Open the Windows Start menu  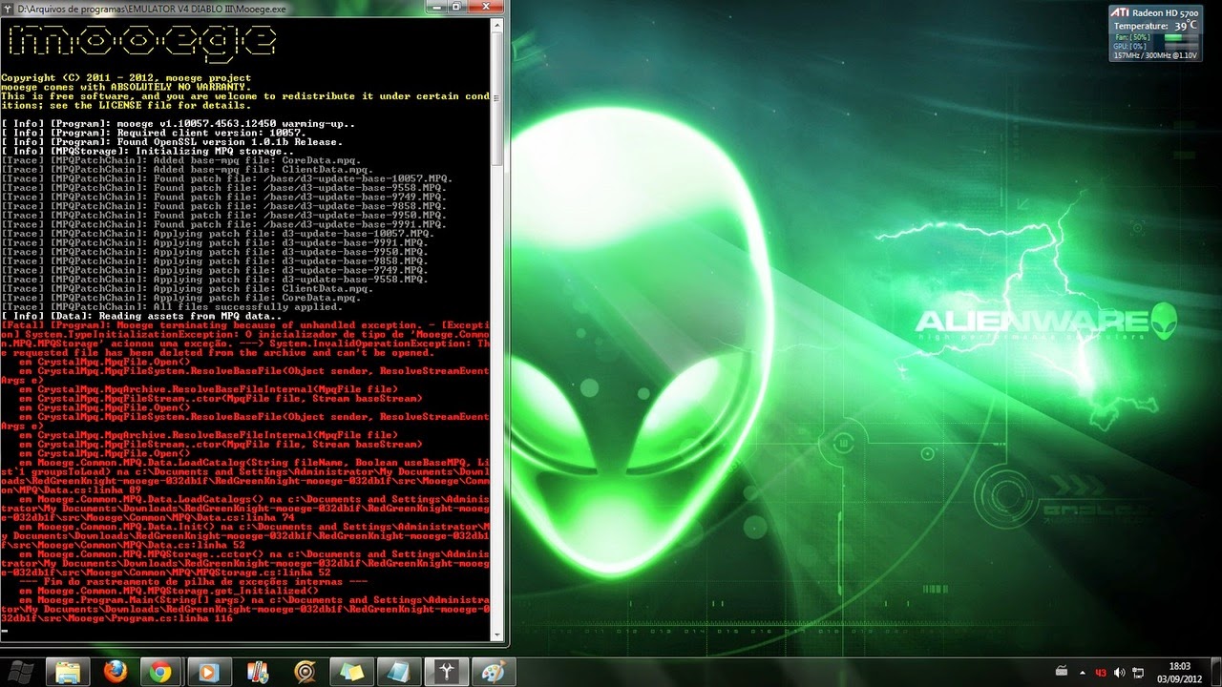[x=20, y=672]
